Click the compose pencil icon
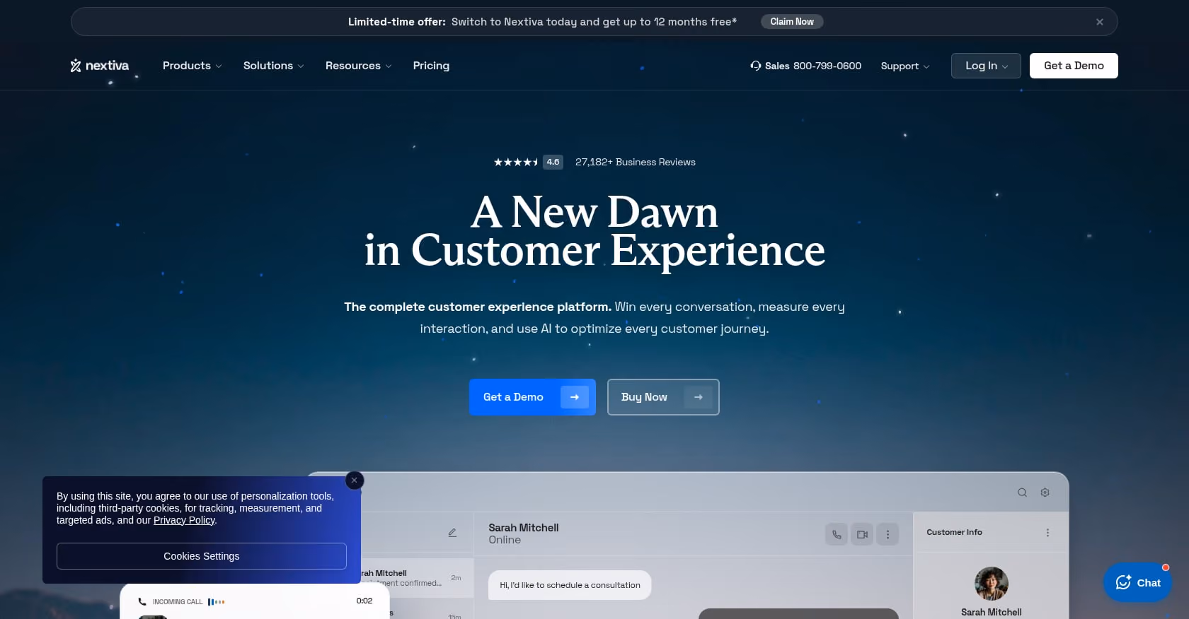Screen dimensions: 1189x619 (x=452, y=533)
